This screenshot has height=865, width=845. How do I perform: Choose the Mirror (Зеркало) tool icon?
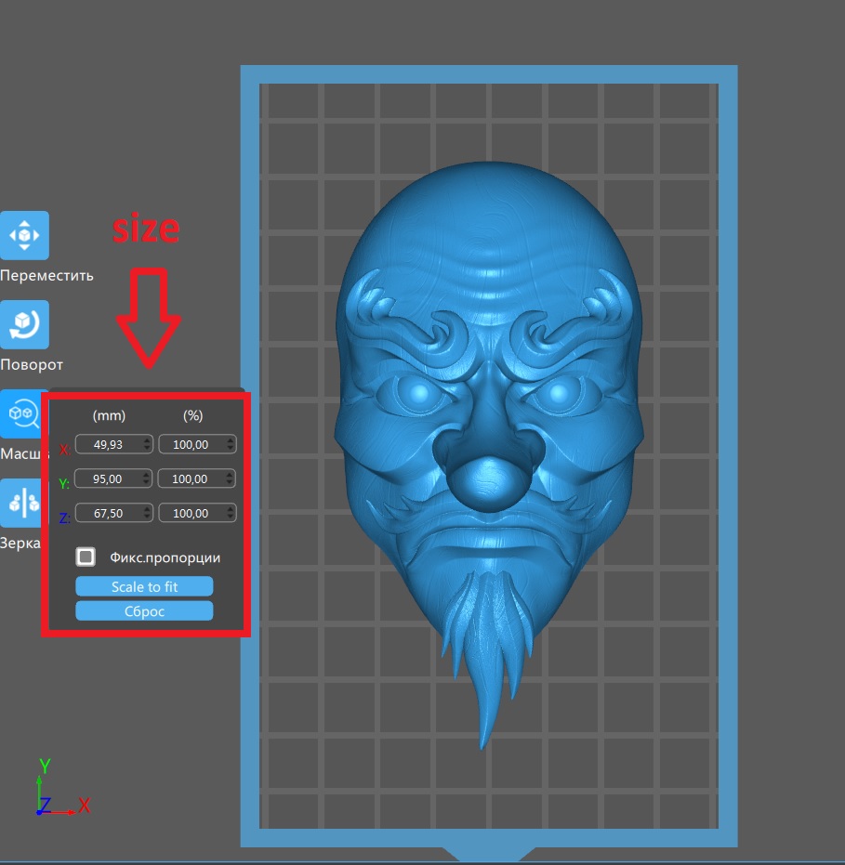[24, 503]
